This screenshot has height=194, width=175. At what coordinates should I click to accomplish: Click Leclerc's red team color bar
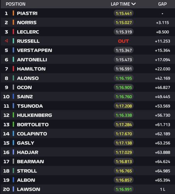pyautogui.click(x=13, y=32)
